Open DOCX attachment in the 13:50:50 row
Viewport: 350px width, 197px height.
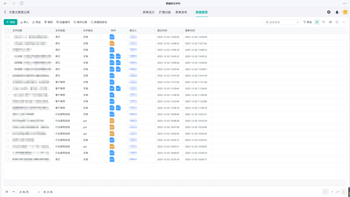pos(112,37)
